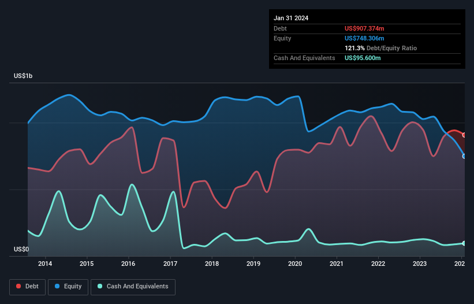Click the blue Equity endpoint marker
Viewport: 474px width, 304px height.
coord(464,157)
